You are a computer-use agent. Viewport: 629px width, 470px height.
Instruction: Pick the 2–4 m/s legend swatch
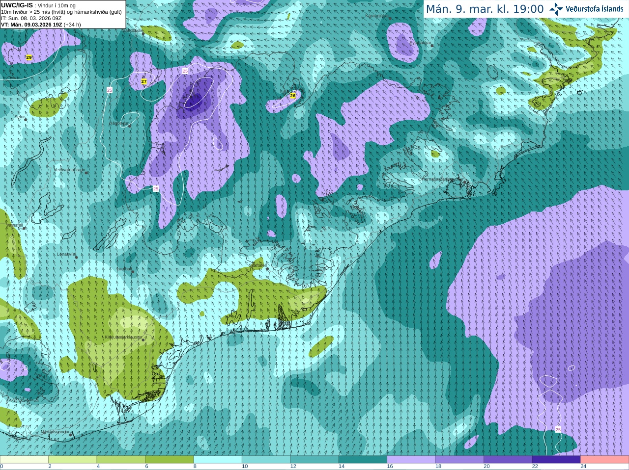coord(73,460)
